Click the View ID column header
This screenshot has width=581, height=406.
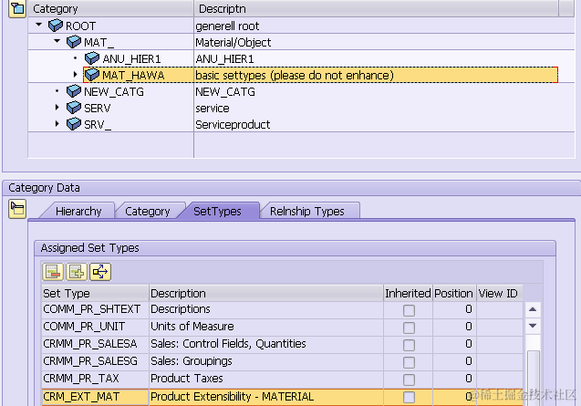point(499,293)
